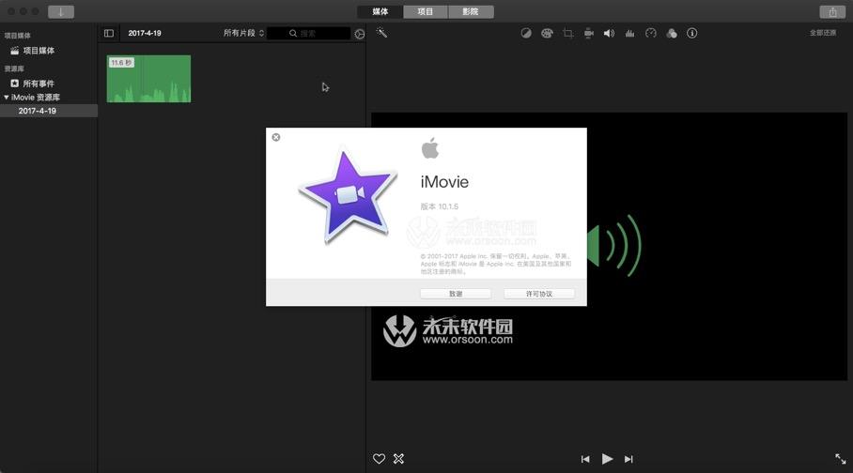Screen dimensions: 853x473
Task: Open the 所有片段 clip filter dropdown
Action: [243, 33]
